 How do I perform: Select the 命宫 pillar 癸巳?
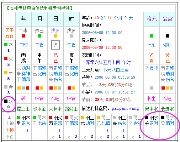(168, 58)
